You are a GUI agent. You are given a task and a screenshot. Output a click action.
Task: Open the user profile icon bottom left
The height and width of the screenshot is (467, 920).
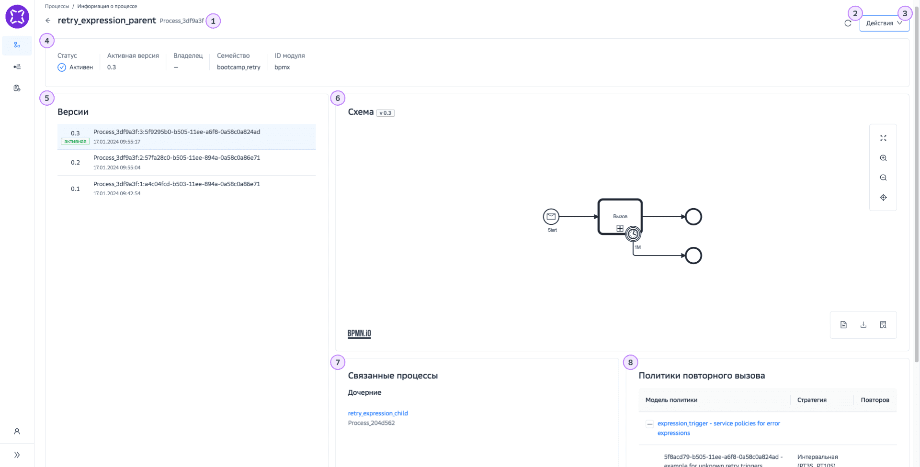pyautogui.click(x=17, y=431)
